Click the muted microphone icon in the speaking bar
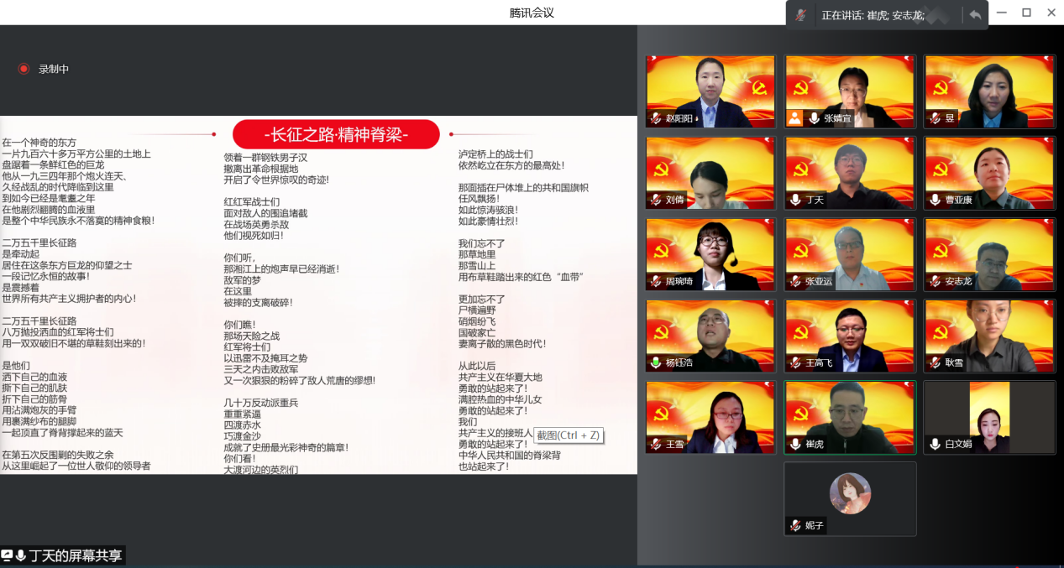This screenshot has height=568, width=1064. 801,15
